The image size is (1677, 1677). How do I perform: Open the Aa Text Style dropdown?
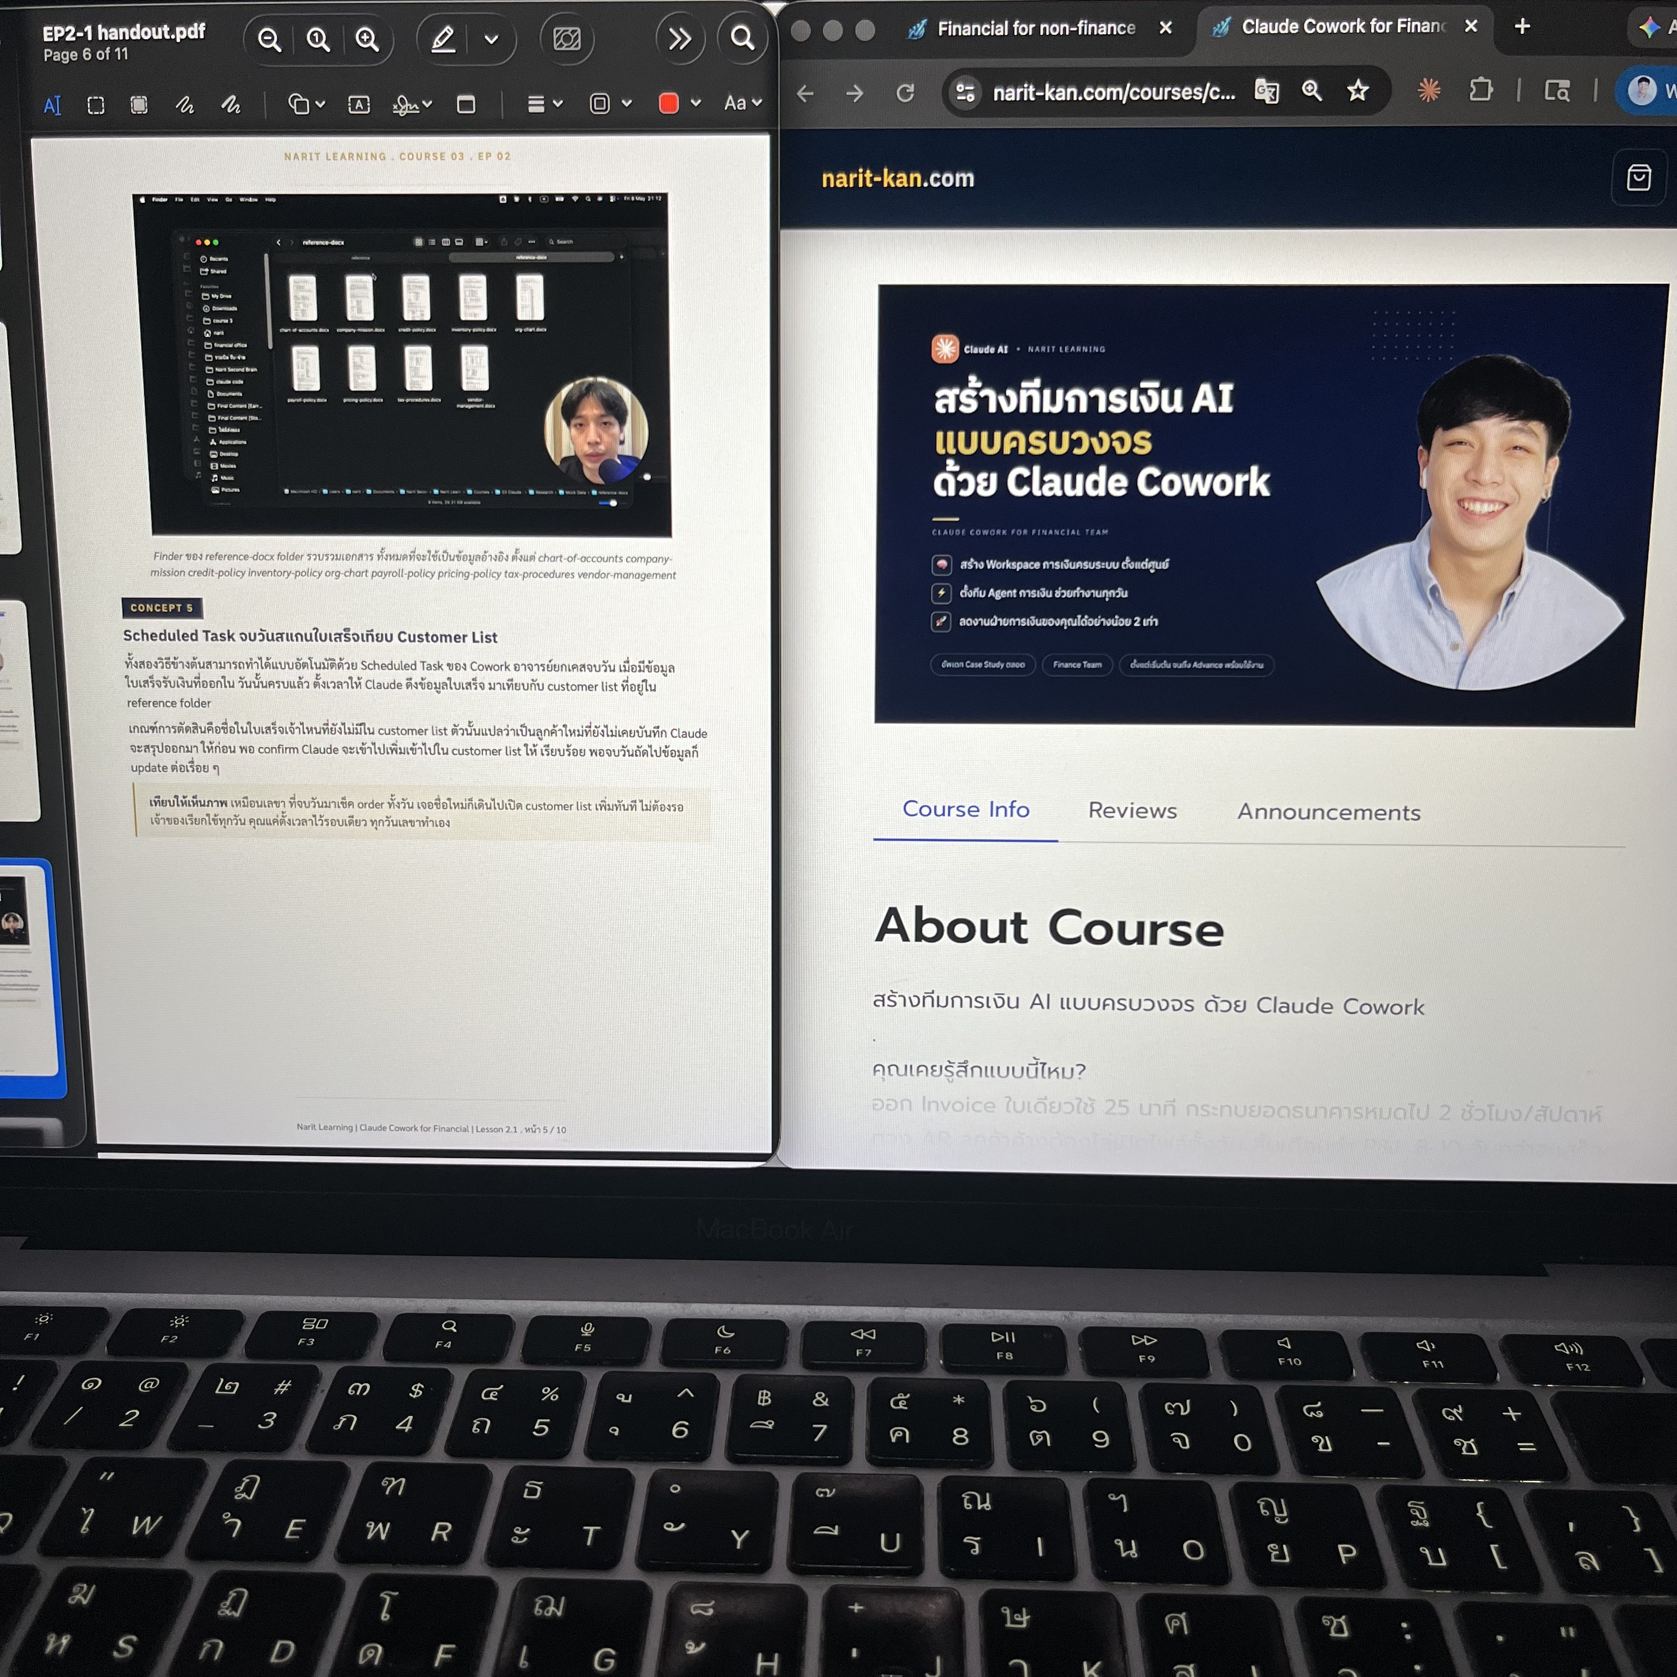click(x=743, y=103)
